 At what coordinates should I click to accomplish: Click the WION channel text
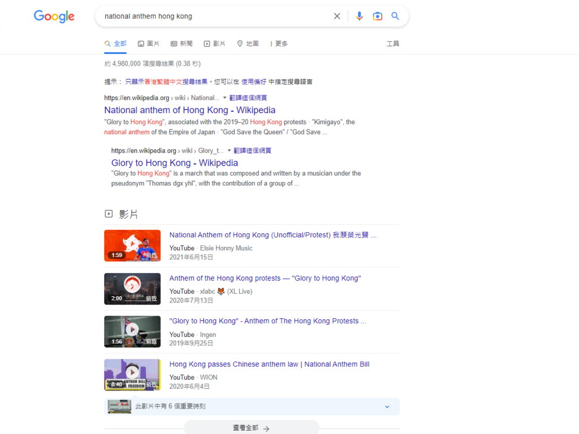point(209,377)
